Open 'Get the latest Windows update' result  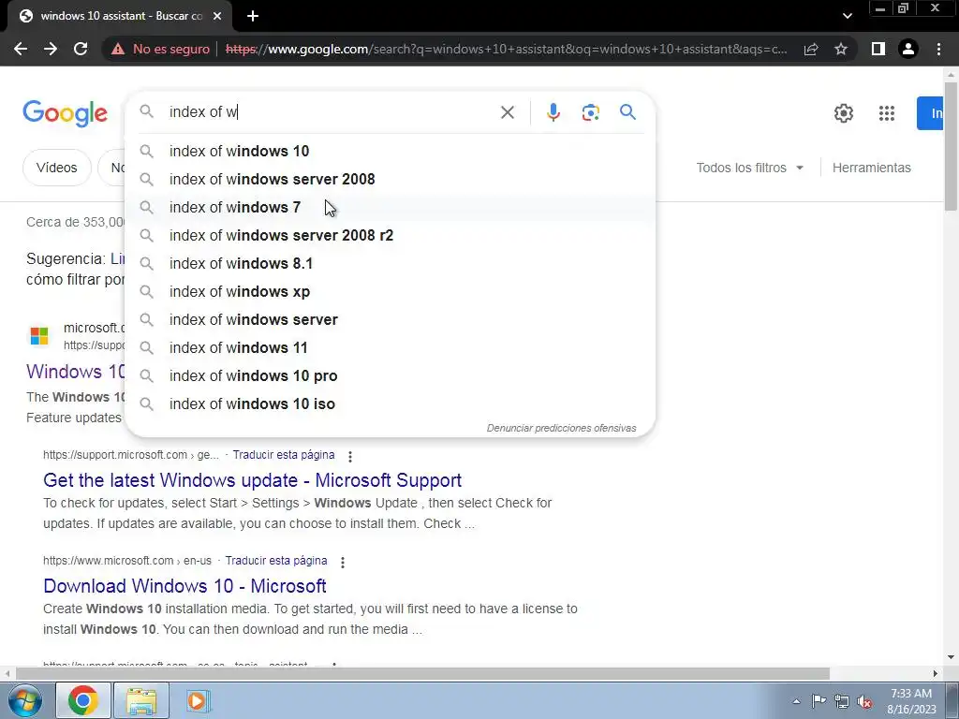252,480
